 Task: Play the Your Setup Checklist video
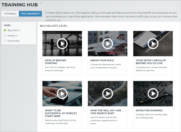click(153, 44)
